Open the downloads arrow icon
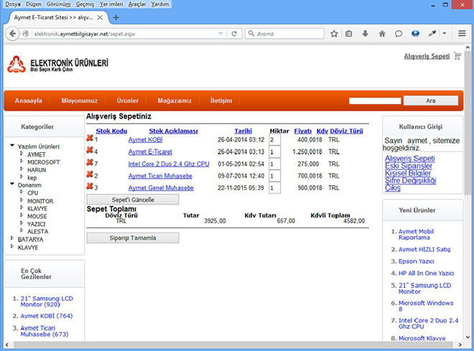474x351 pixels. pos(365,34)
